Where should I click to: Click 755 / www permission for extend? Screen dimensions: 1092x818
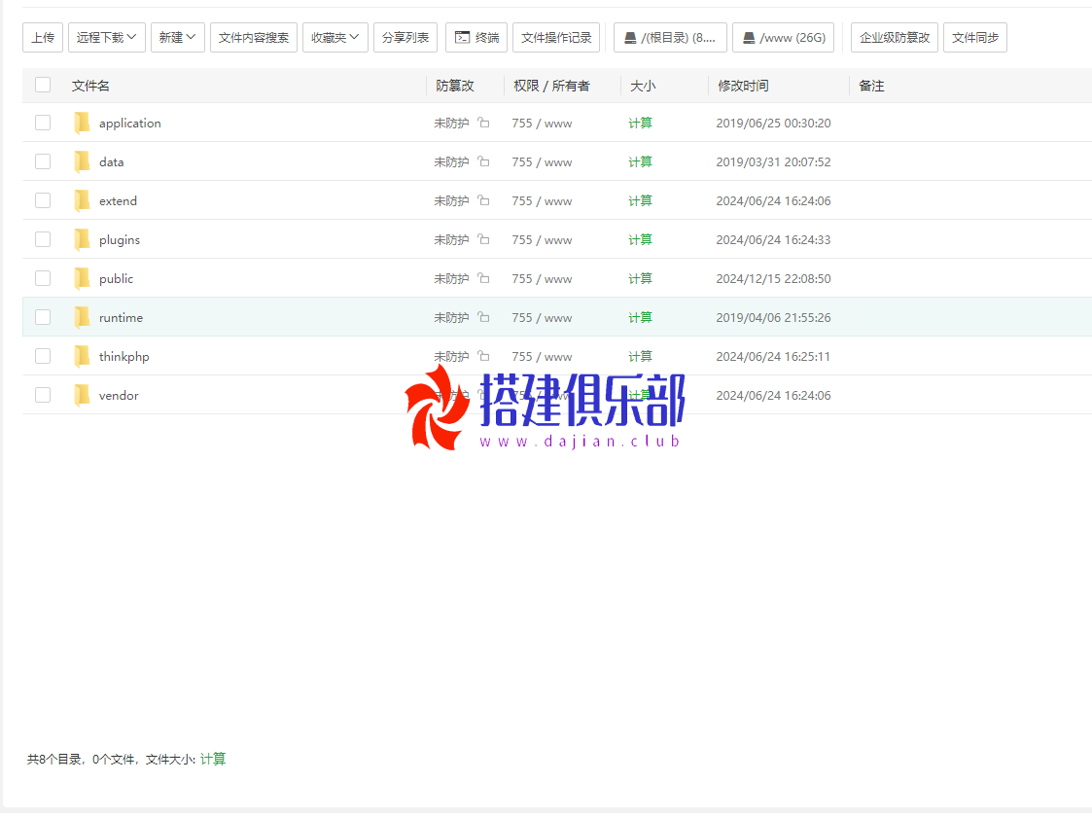(542, 200)
